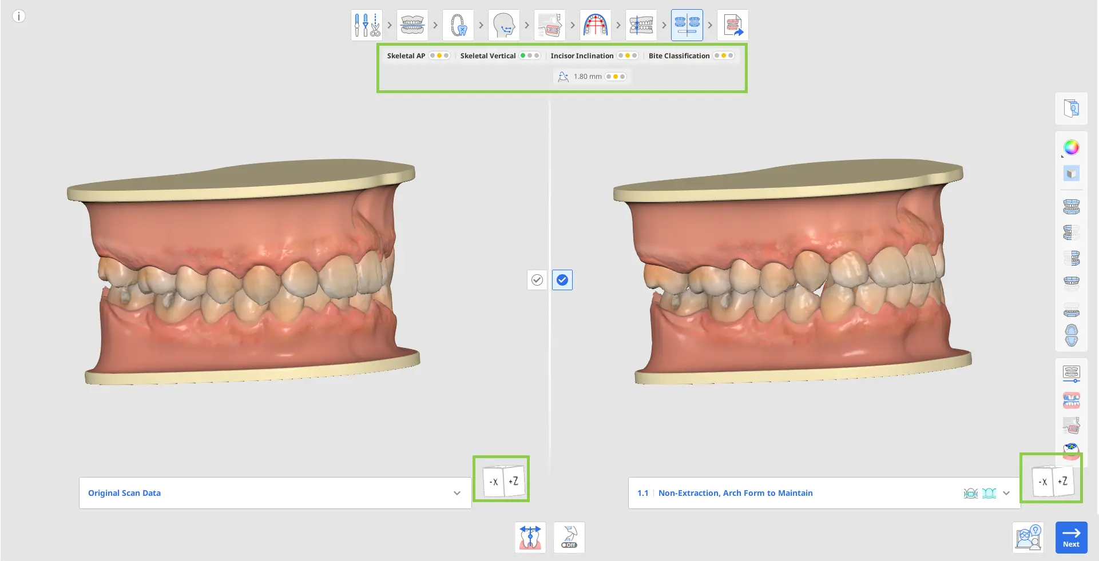
Task: Click the right simulated teeth model
Action: (792, 271)
